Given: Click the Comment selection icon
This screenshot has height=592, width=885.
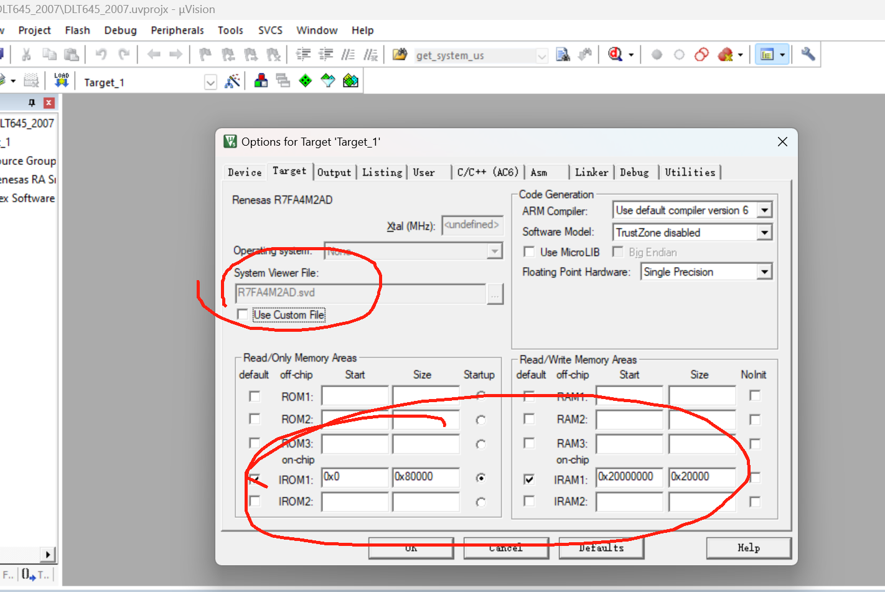Looking at the screenshot, I should tap(348, 55).
